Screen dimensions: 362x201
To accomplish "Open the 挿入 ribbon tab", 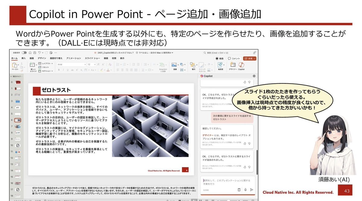I will (x=23, y=58).
